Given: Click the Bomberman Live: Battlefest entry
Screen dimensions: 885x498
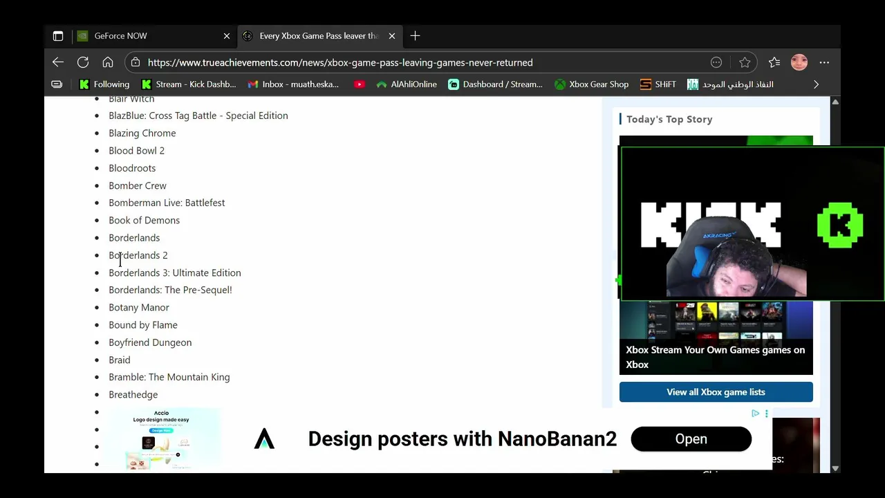Looking at the screenshot, I should 167,203.
